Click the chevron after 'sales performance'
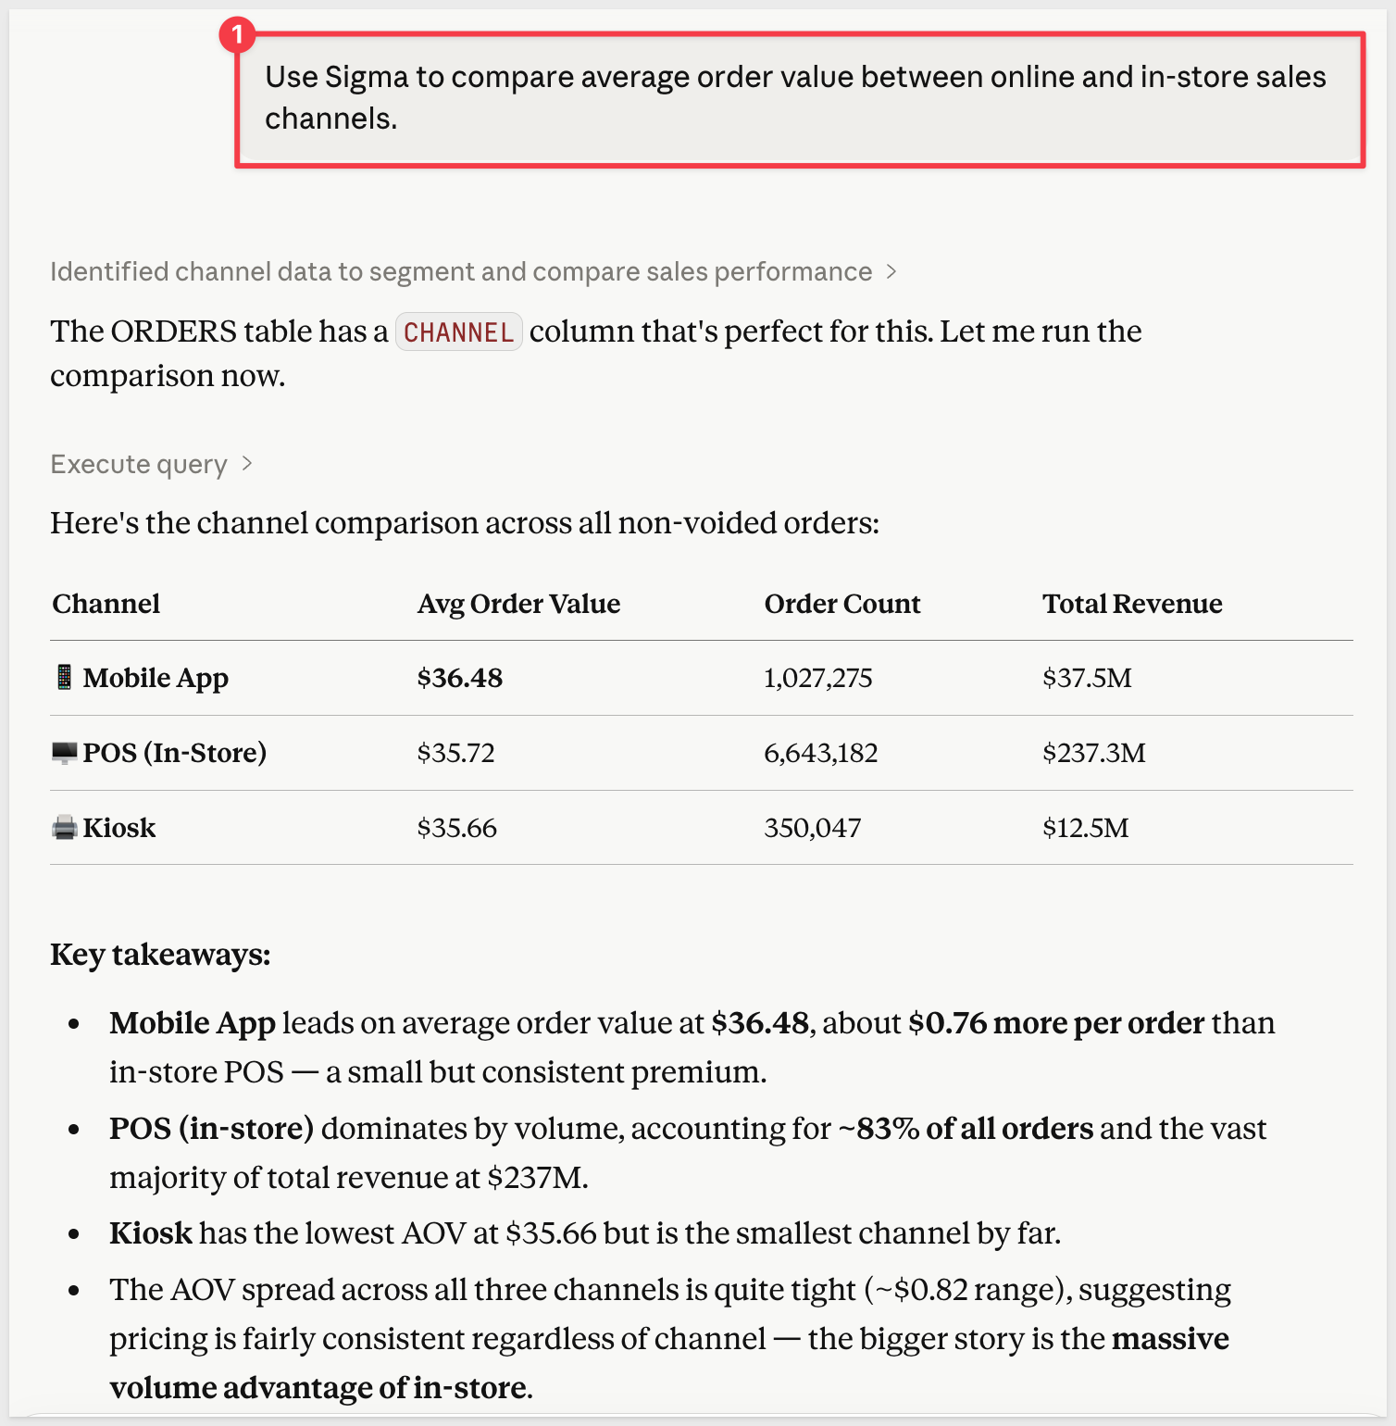Viewport: 1396px width, 1426px height. pos(891,271)
